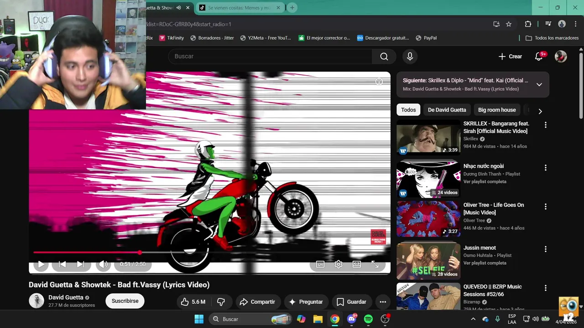The height and width of the screenshot is (328, 584).
Task: Open a new browser tab
Action: (x=292, y=8)
